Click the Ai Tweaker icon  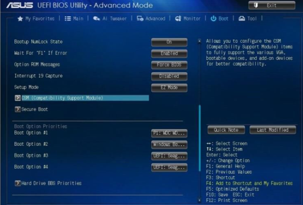pos(96,19)
